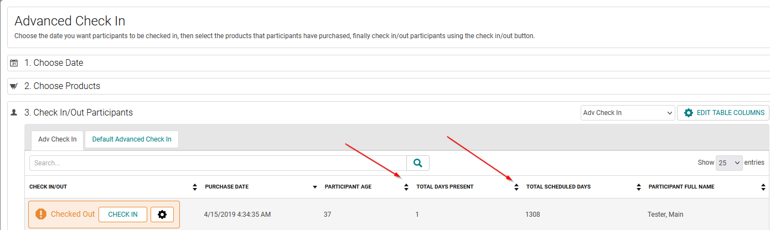Select the Adv Check In tab
This screenshot has width=770, height=230.
tap(58, 139)
